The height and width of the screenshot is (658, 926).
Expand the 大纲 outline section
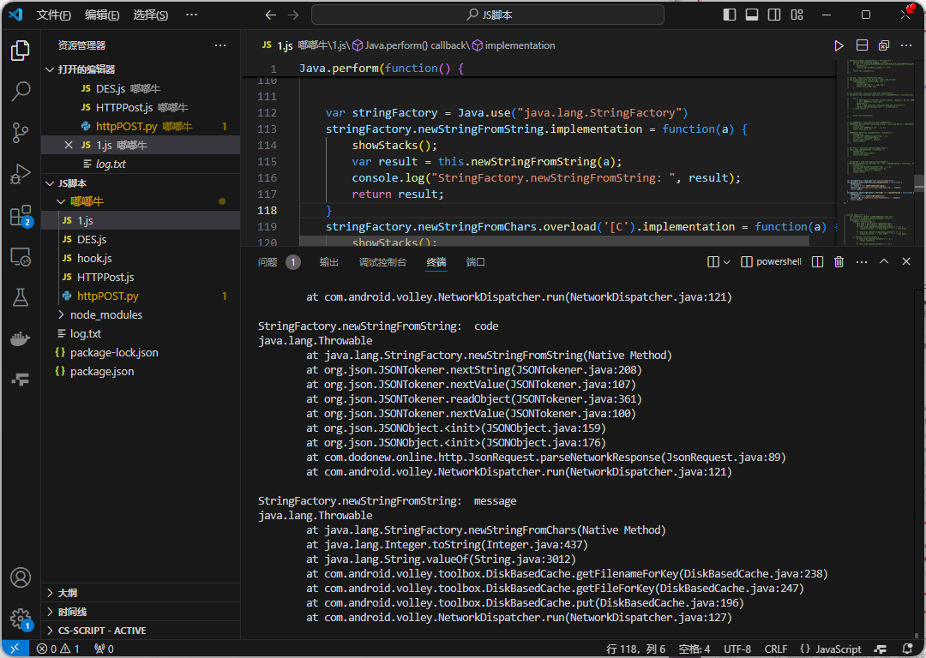[x=67, y=593]
